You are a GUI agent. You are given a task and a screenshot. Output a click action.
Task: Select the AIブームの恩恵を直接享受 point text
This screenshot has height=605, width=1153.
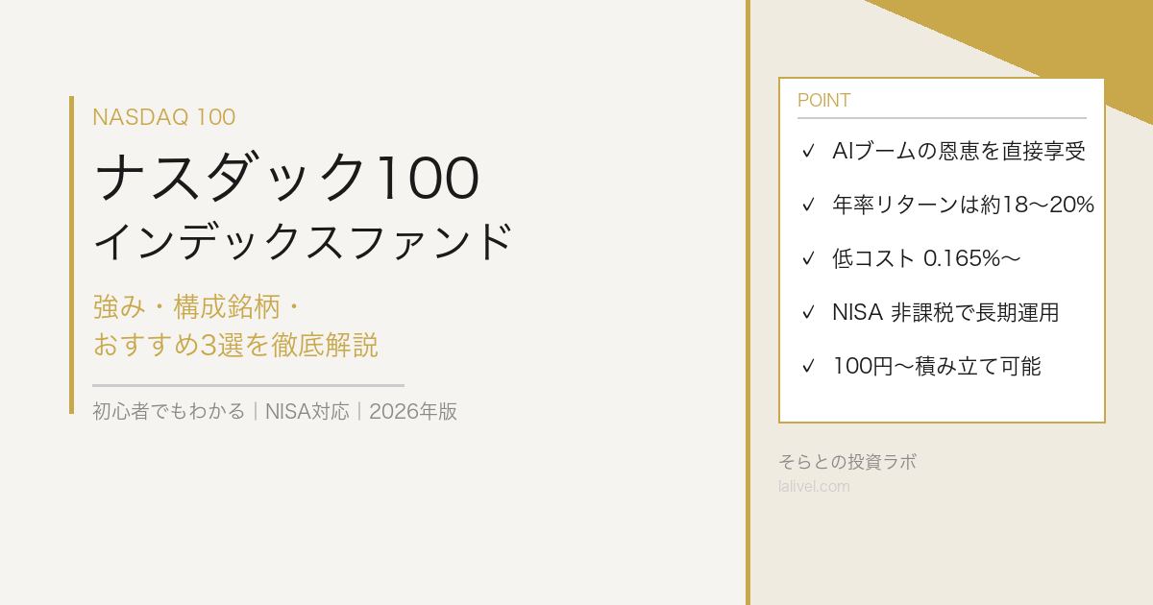click(x=959, y=151)
